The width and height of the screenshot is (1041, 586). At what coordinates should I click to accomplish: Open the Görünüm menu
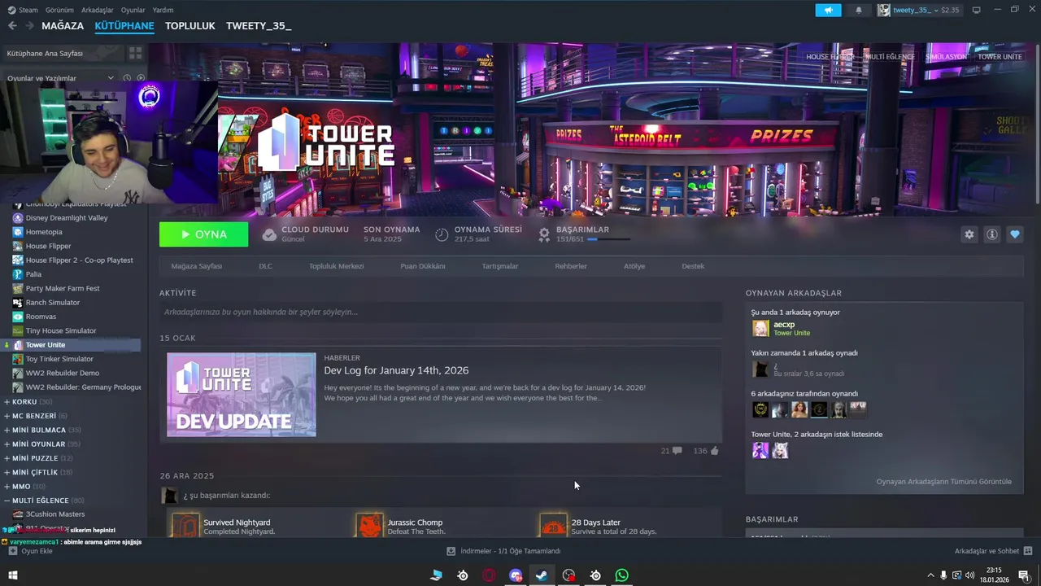[59, 10]
